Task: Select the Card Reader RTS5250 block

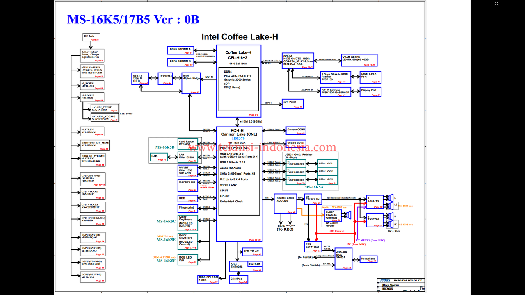Action: pos(188,144)
